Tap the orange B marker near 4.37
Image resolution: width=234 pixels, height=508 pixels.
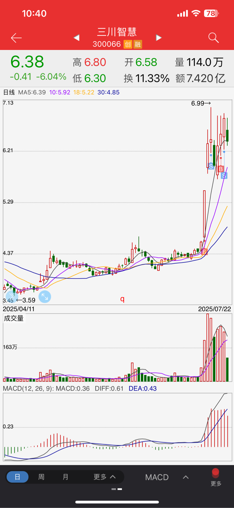tap(204, 252)
